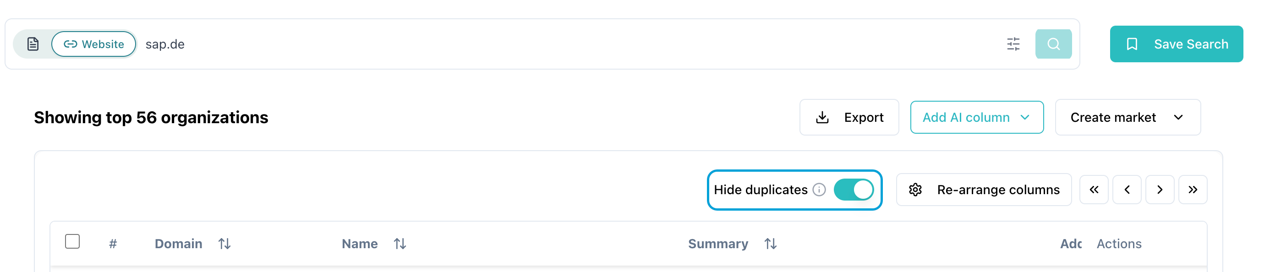The image size is (1270, 272).
Task: Click the document icon in search bar
Action: coord(33,44)
